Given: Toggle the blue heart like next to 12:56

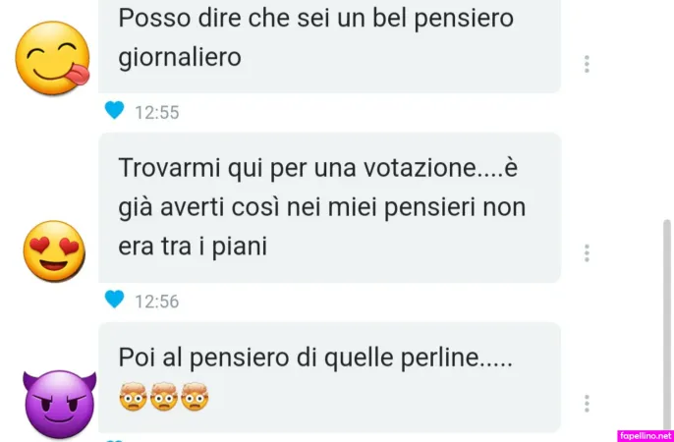Looking at the screenshot, I should click(114, 299).
